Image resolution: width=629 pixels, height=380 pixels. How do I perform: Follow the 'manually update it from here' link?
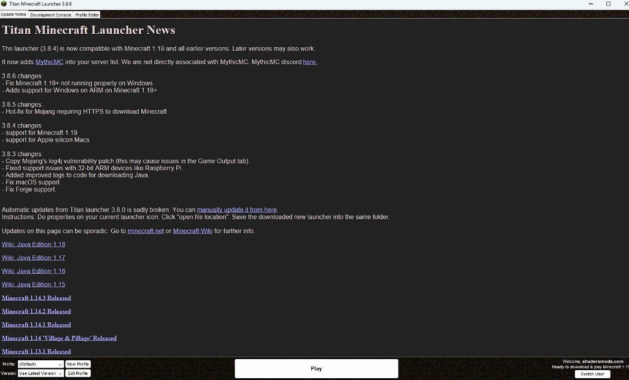click(x=236, y=210)
